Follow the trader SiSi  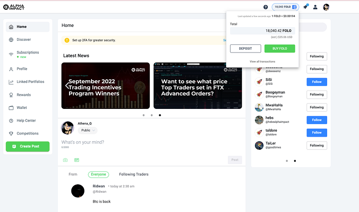(x=317, y=82)
